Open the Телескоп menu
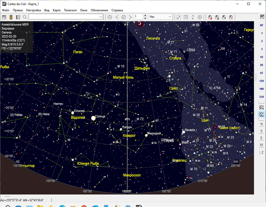266x207 pixels. (70, 10)
